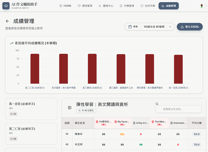Open HOME navigation tab
The height and width of the screenshot is (152, 208).
pos(66,6)
